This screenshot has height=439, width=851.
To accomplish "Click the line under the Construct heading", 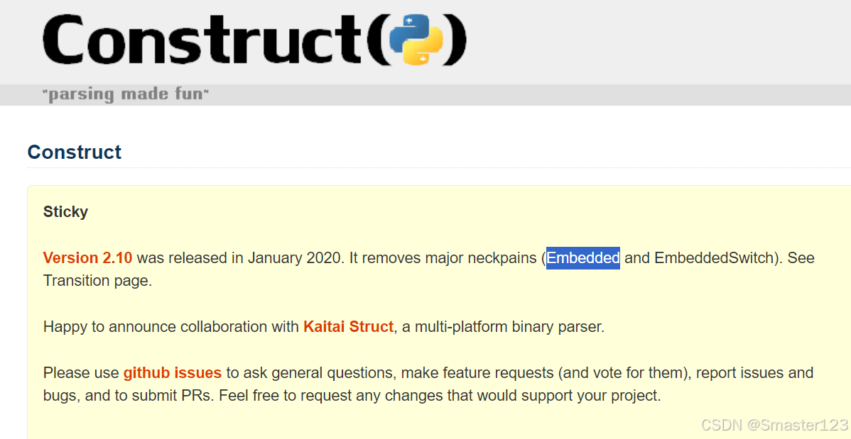I will click(x=426, y=167).
